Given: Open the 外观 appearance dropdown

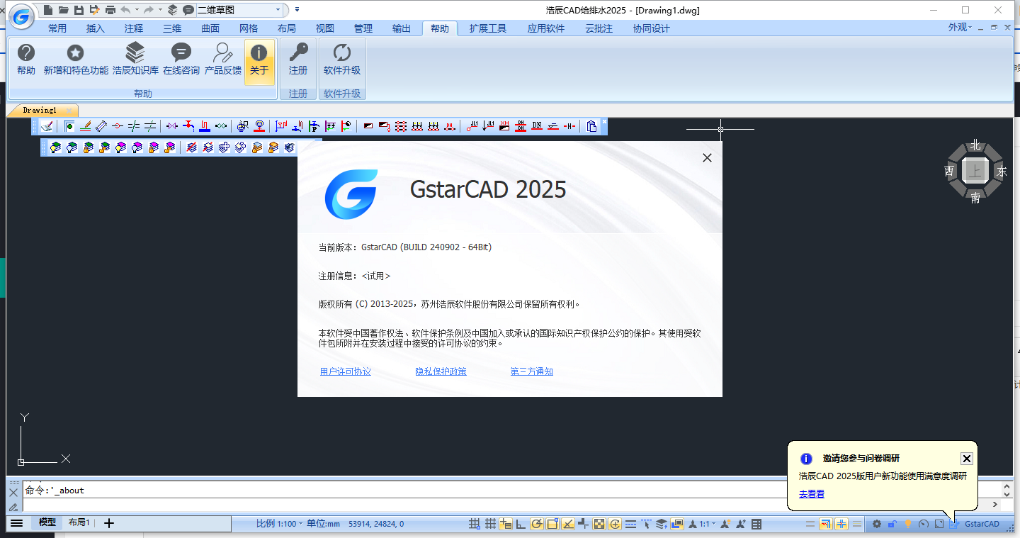Looking at the screenshot, I should [x=961, y=28].
